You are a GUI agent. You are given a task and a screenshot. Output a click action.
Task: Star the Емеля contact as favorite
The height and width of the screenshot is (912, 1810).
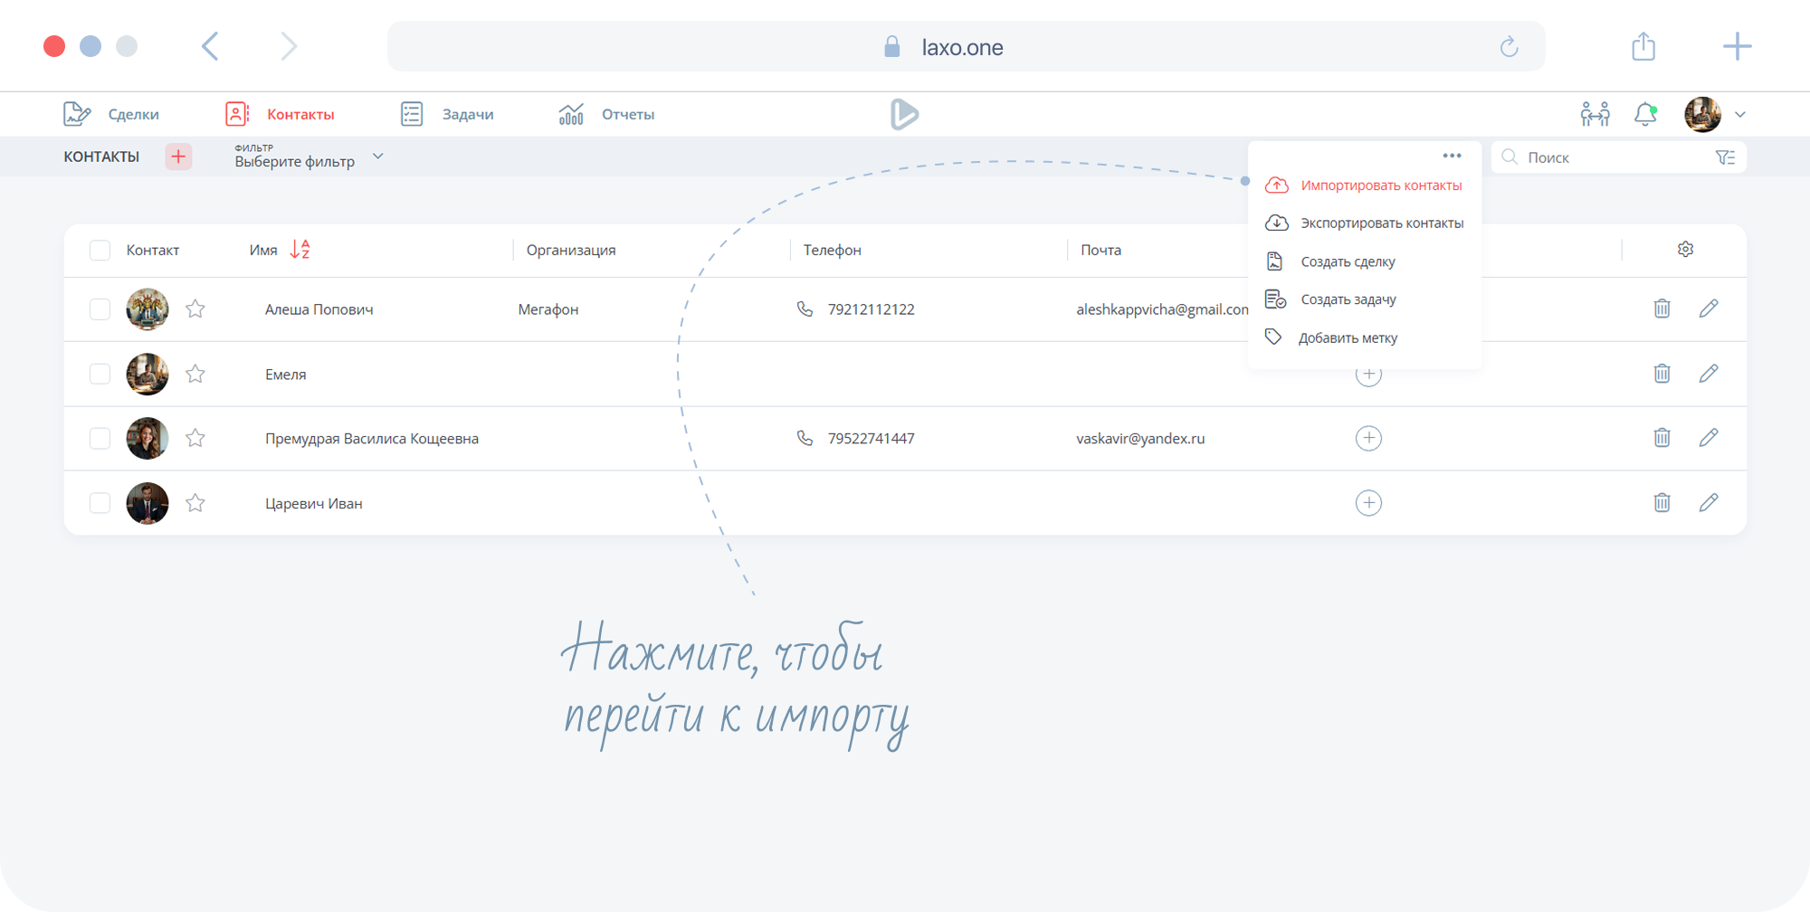pyautogui.click(x=195, y=374)
